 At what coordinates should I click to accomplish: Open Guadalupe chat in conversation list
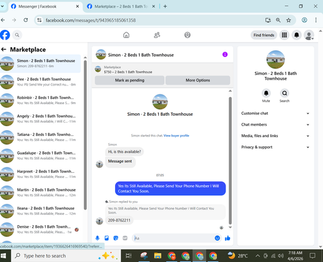point(41,156)
